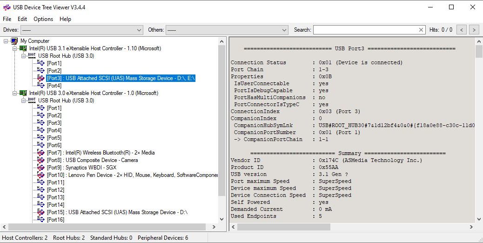Click the USB 3.0 host controller chip icon
The image size is (483, 243).
click(23, 93)
